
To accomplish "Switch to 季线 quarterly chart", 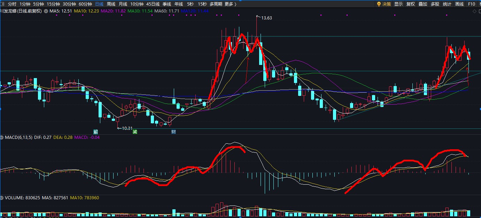I will pyautogui.click(x=167, y=4).
